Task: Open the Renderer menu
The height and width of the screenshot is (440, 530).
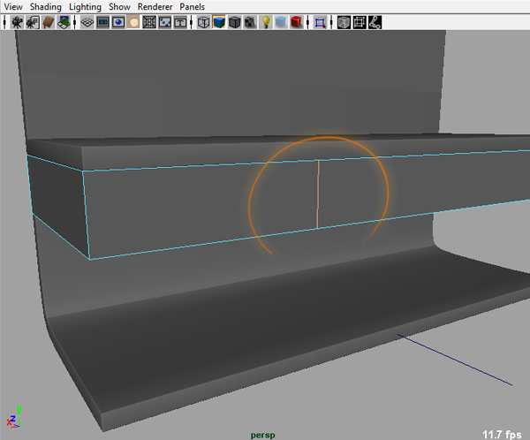Action: pyautogui.click(x=155, y=7)
